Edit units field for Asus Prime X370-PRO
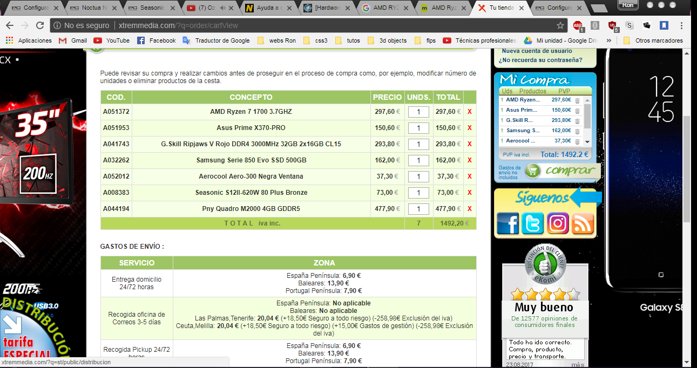 (418, 128)
